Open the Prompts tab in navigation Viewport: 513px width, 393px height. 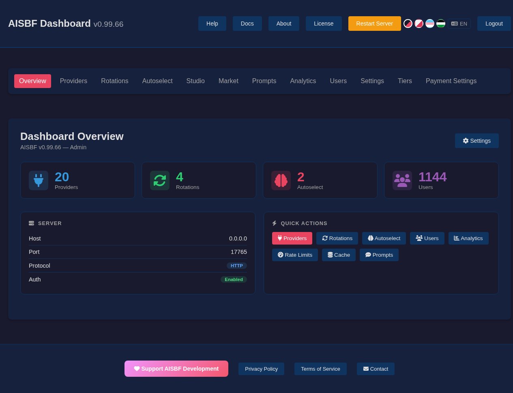pos(264,81)
